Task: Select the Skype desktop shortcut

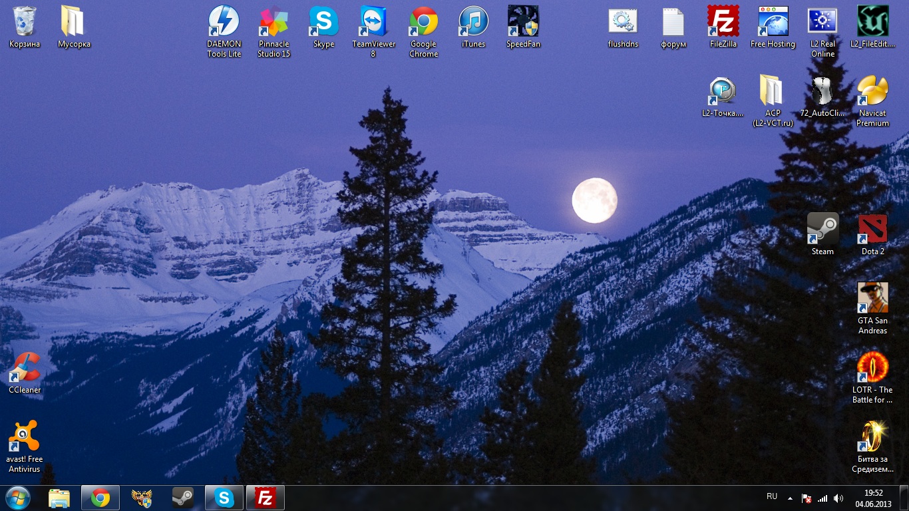Action: (x=324, y=27)
